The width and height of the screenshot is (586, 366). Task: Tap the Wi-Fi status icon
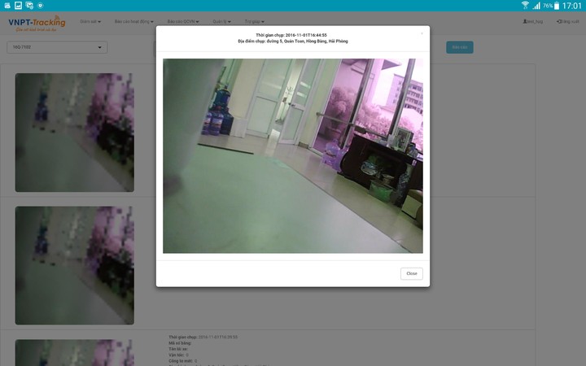point(525,5)
